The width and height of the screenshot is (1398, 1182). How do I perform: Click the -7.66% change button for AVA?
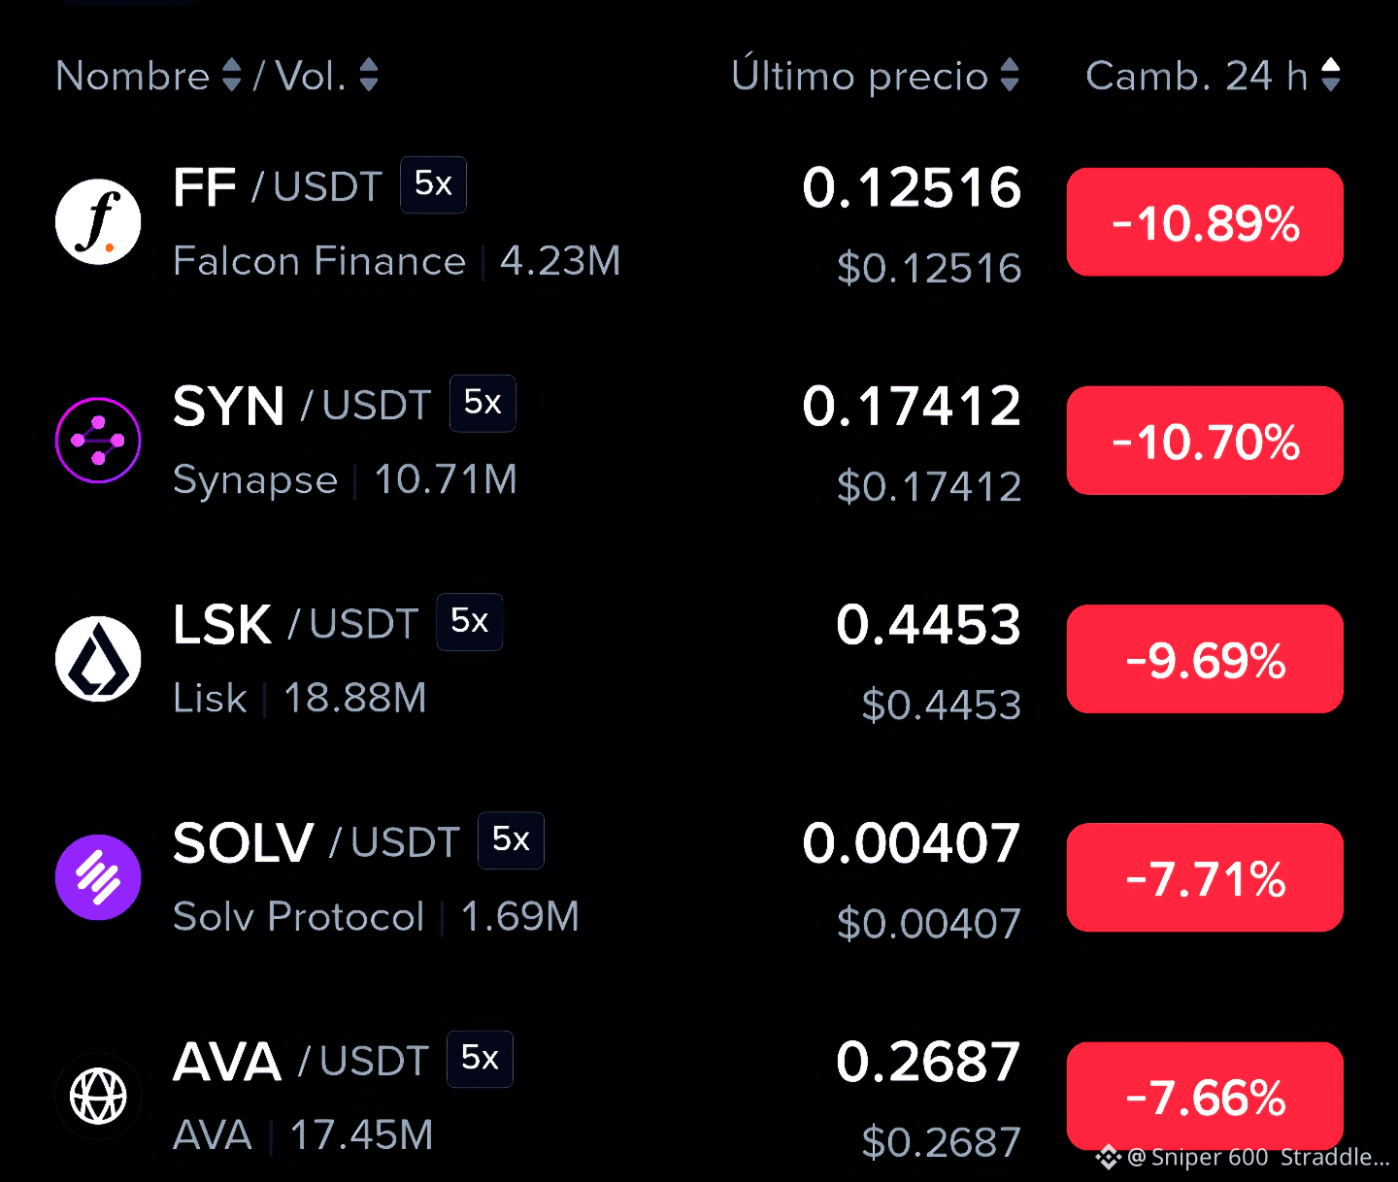[x=1205, y=1096]
